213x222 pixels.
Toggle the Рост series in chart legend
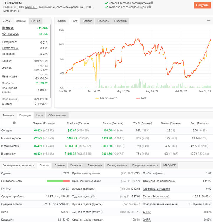(x=141, y=98)
